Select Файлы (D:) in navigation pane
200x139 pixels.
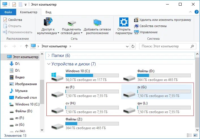click(21, 111)
